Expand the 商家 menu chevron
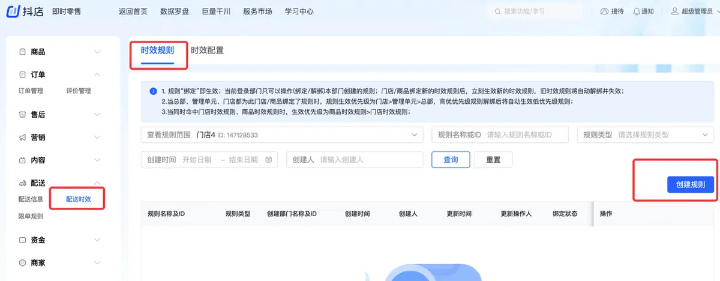 coord(98,263)
